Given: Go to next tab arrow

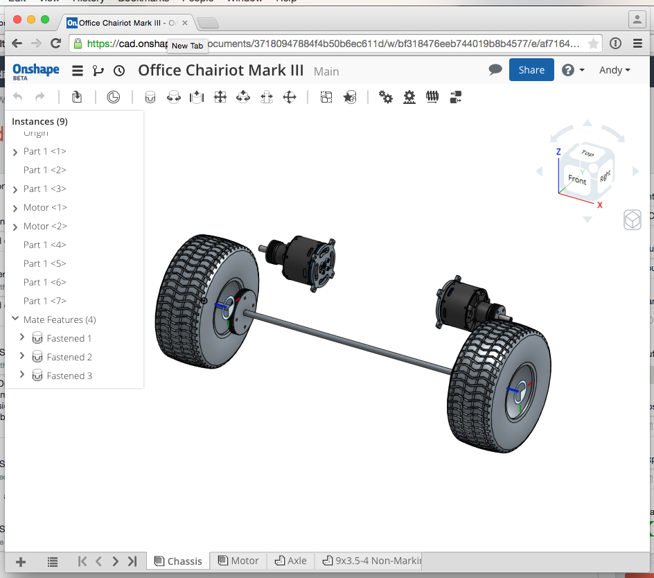Looking at the screenshot, I should pos(116,561).
